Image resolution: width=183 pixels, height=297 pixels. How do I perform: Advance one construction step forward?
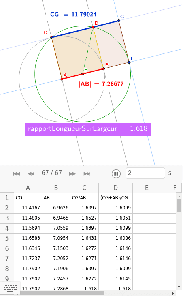pyautogui.click(x=72, y=174)
